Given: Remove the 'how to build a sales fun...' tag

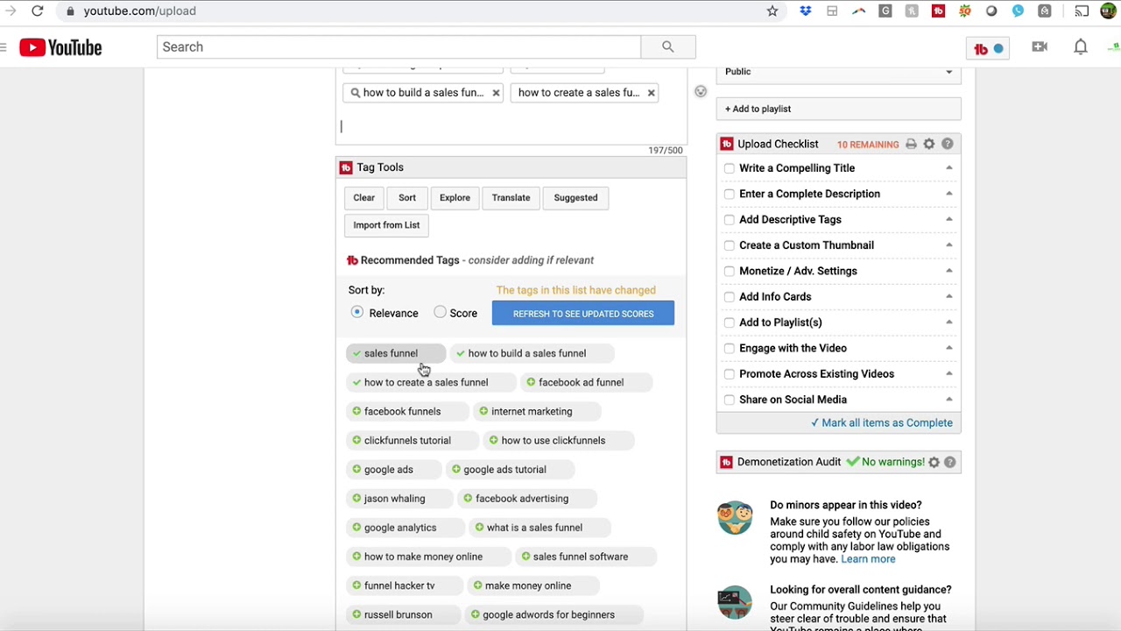Looking at the screenshot, I should tap(496, 93).
